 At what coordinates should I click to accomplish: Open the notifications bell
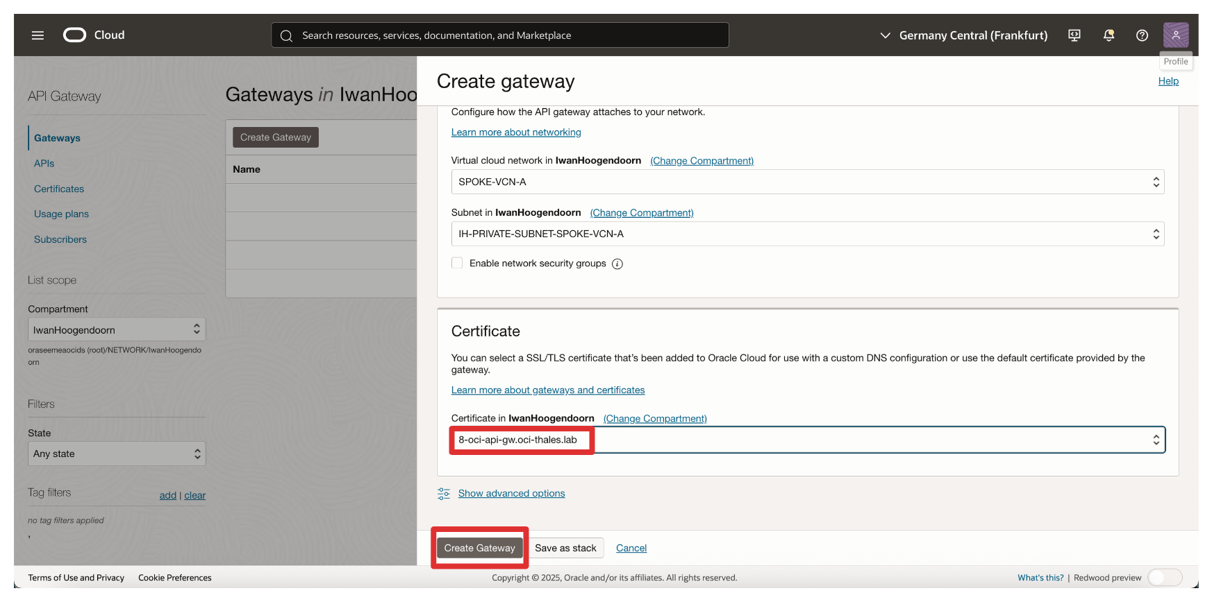pyautogui.click(x=1109, y=35)
